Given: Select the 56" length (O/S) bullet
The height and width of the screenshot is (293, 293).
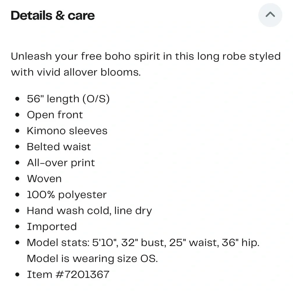Looking at the screenshot, I should click(68, 99).
